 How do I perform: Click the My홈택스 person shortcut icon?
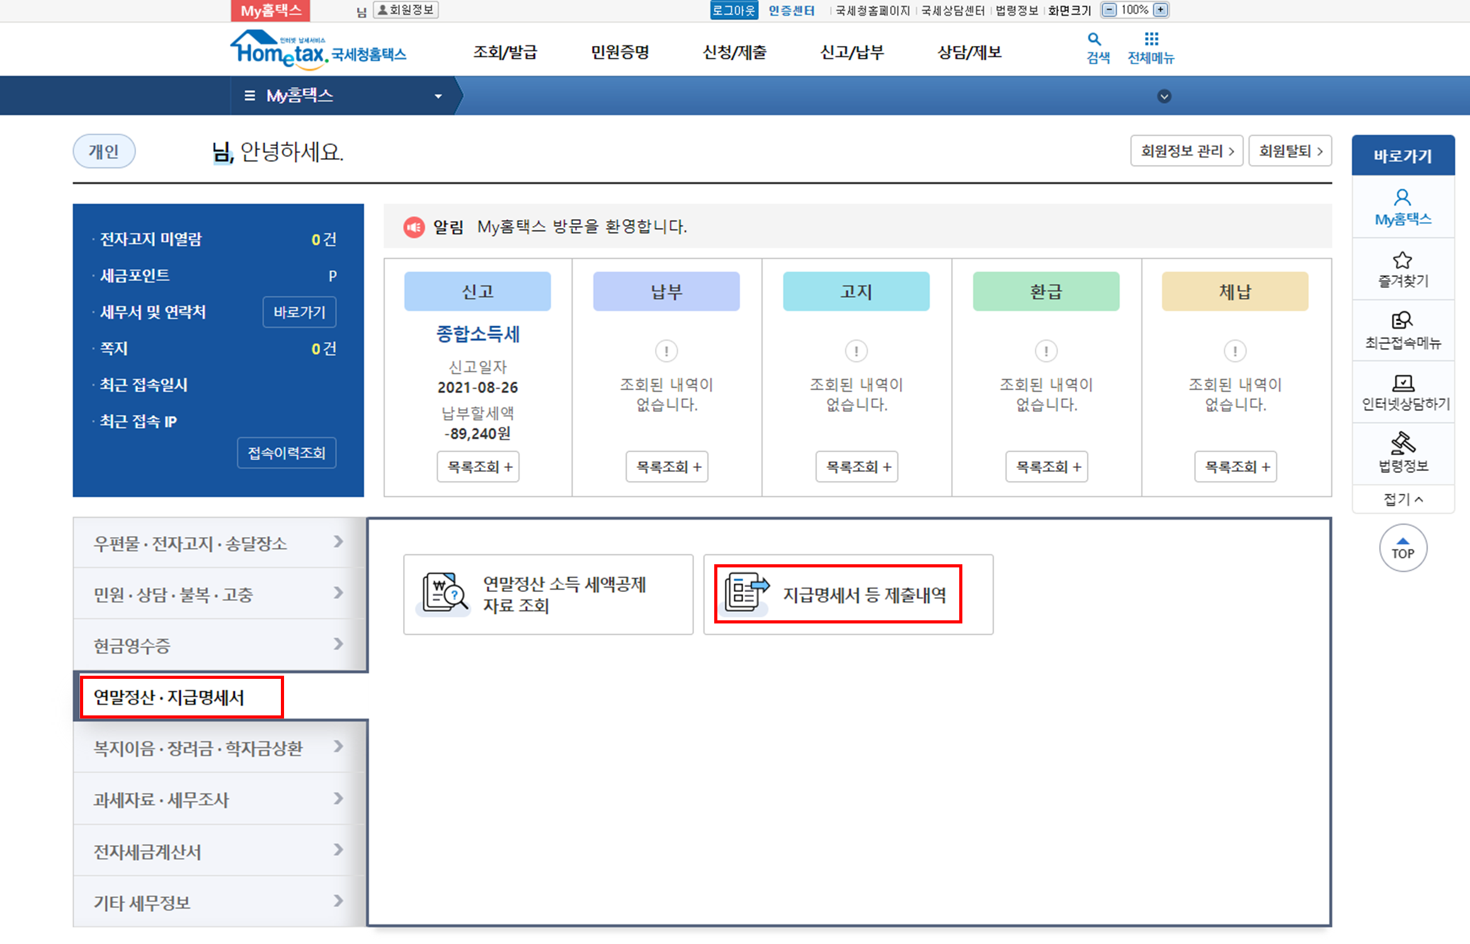tap(1402, 198)
